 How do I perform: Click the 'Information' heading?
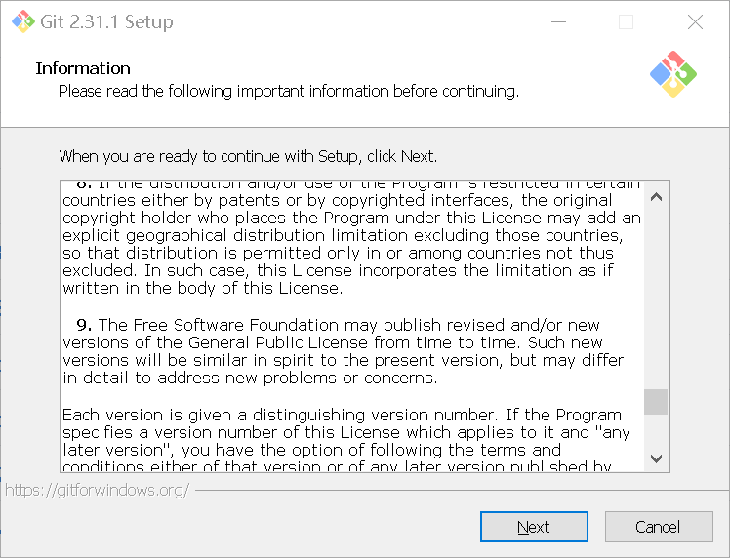tap(83, 68)
